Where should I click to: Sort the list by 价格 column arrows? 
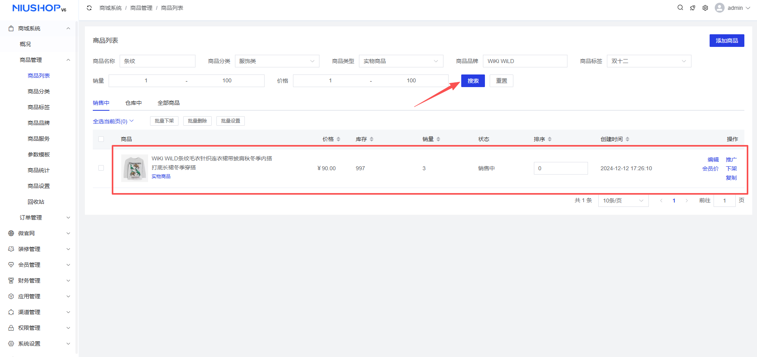pos(338,139)
